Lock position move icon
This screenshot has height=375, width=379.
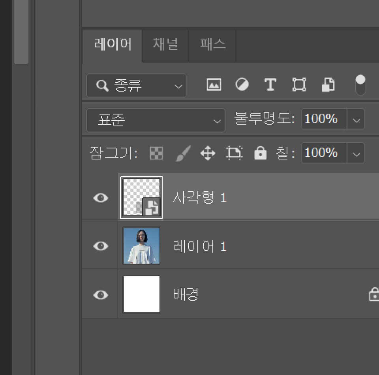208,153
